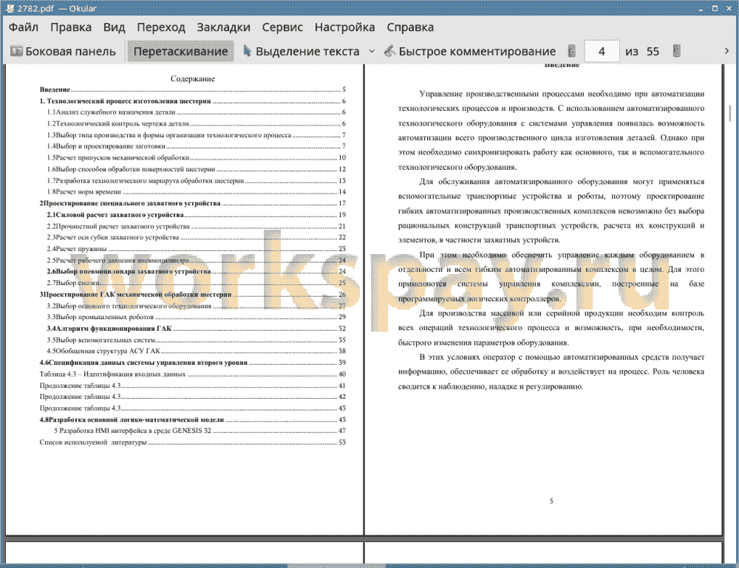Click the paragraph starting 'В этих условиях оператор'
This screenshot has width=739, height=568.
[551, 372]
